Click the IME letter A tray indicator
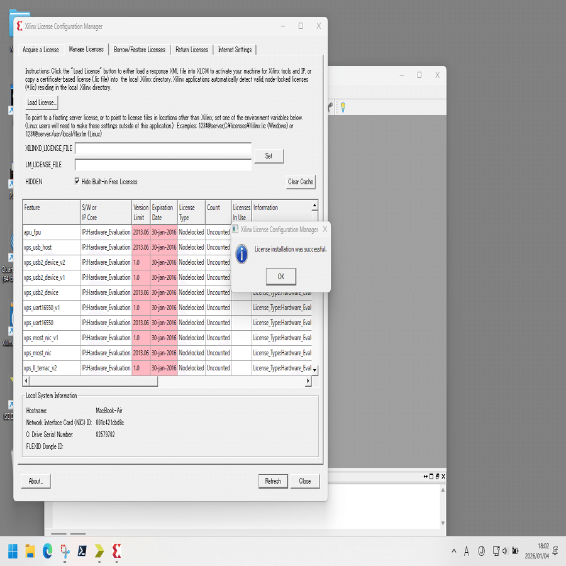Image resolution: width=566 pixels, height=566 pixels. 467,551
